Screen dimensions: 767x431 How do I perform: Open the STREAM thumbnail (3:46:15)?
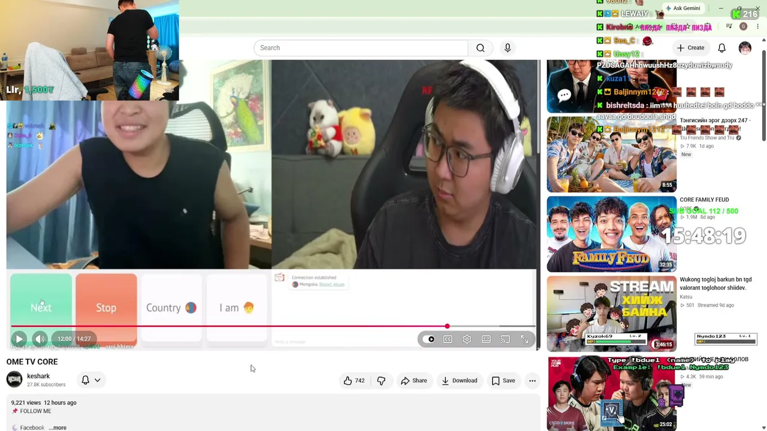coord(611,313)
